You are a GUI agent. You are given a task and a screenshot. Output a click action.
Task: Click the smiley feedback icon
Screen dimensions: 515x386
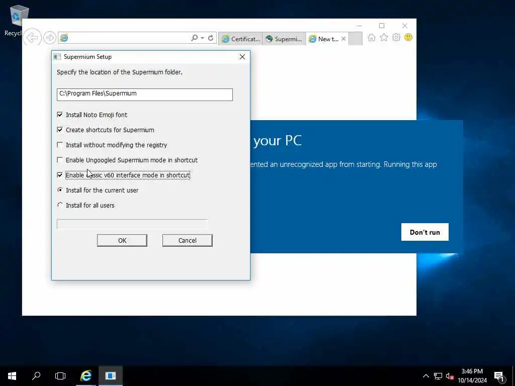pyautogui.click(x=408, y=37)
